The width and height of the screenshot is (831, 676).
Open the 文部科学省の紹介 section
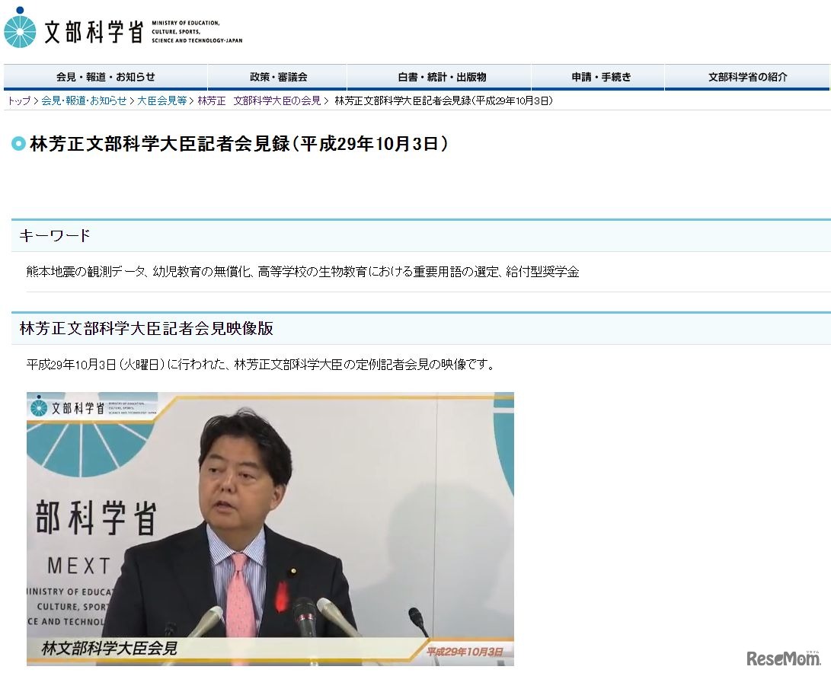click(x=746, y=76)
